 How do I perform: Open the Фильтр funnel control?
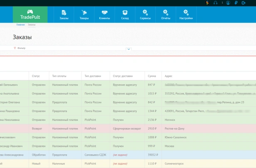pos(20,48)
